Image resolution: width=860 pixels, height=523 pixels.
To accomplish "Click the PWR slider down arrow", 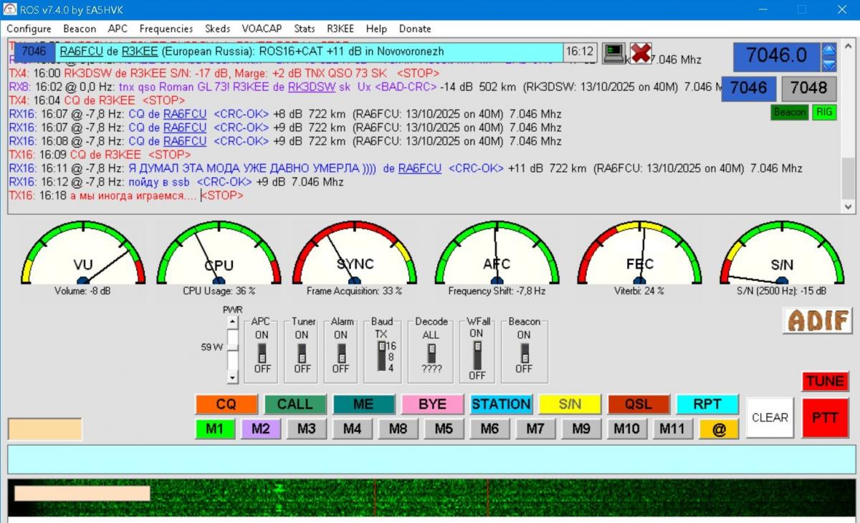I will (x=232, y=377).
